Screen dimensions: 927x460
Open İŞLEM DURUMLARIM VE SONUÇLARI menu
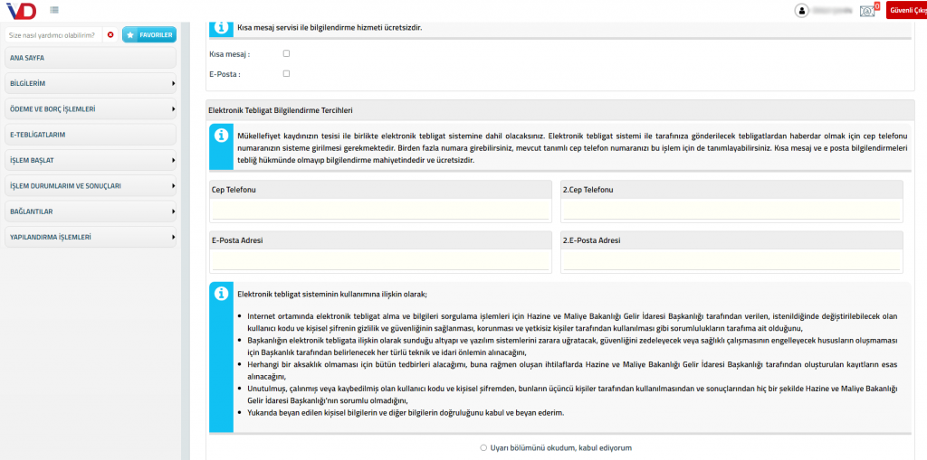pos(91,185)
